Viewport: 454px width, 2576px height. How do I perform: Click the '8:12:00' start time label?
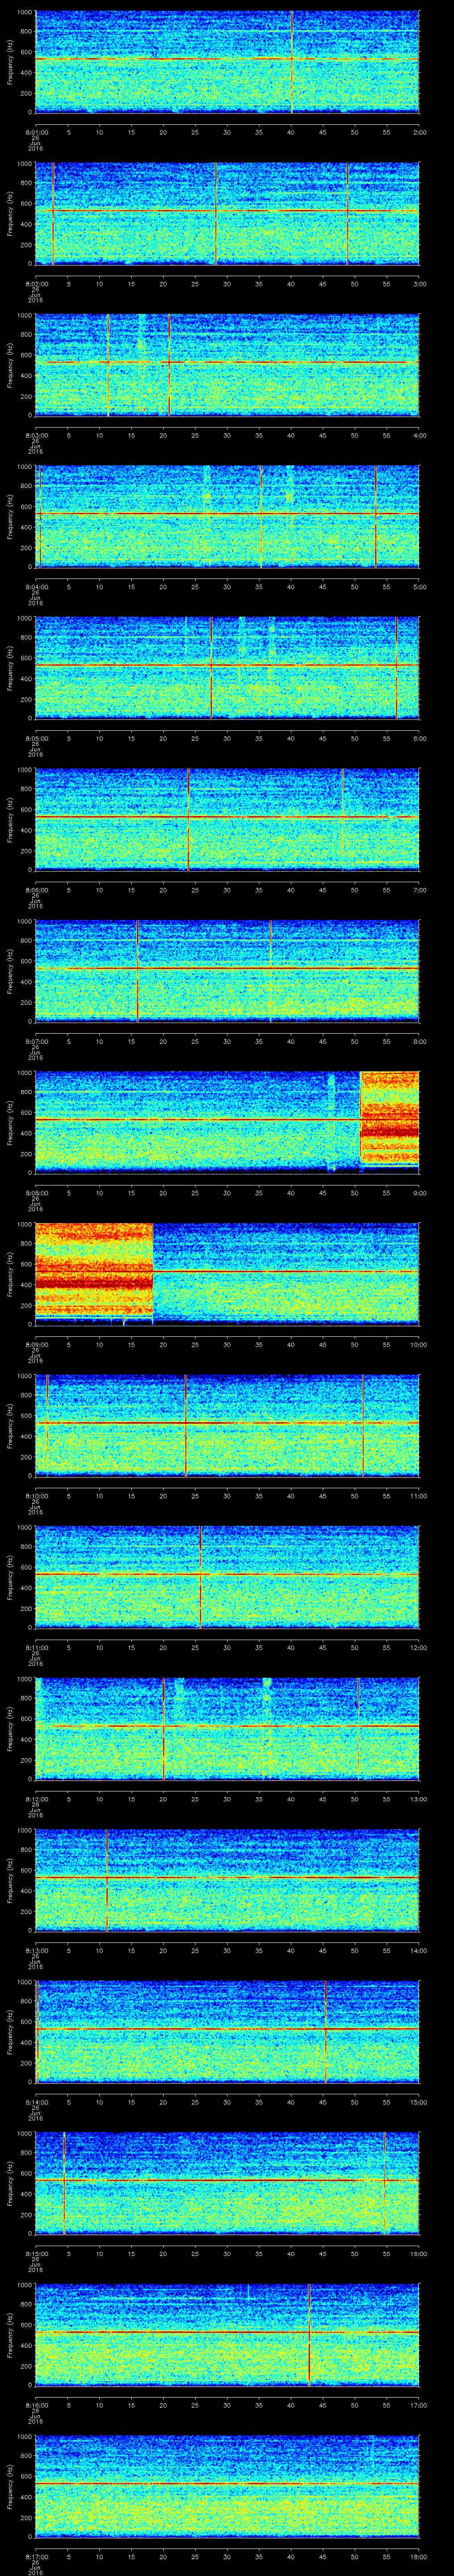[x=36, y=1798]
